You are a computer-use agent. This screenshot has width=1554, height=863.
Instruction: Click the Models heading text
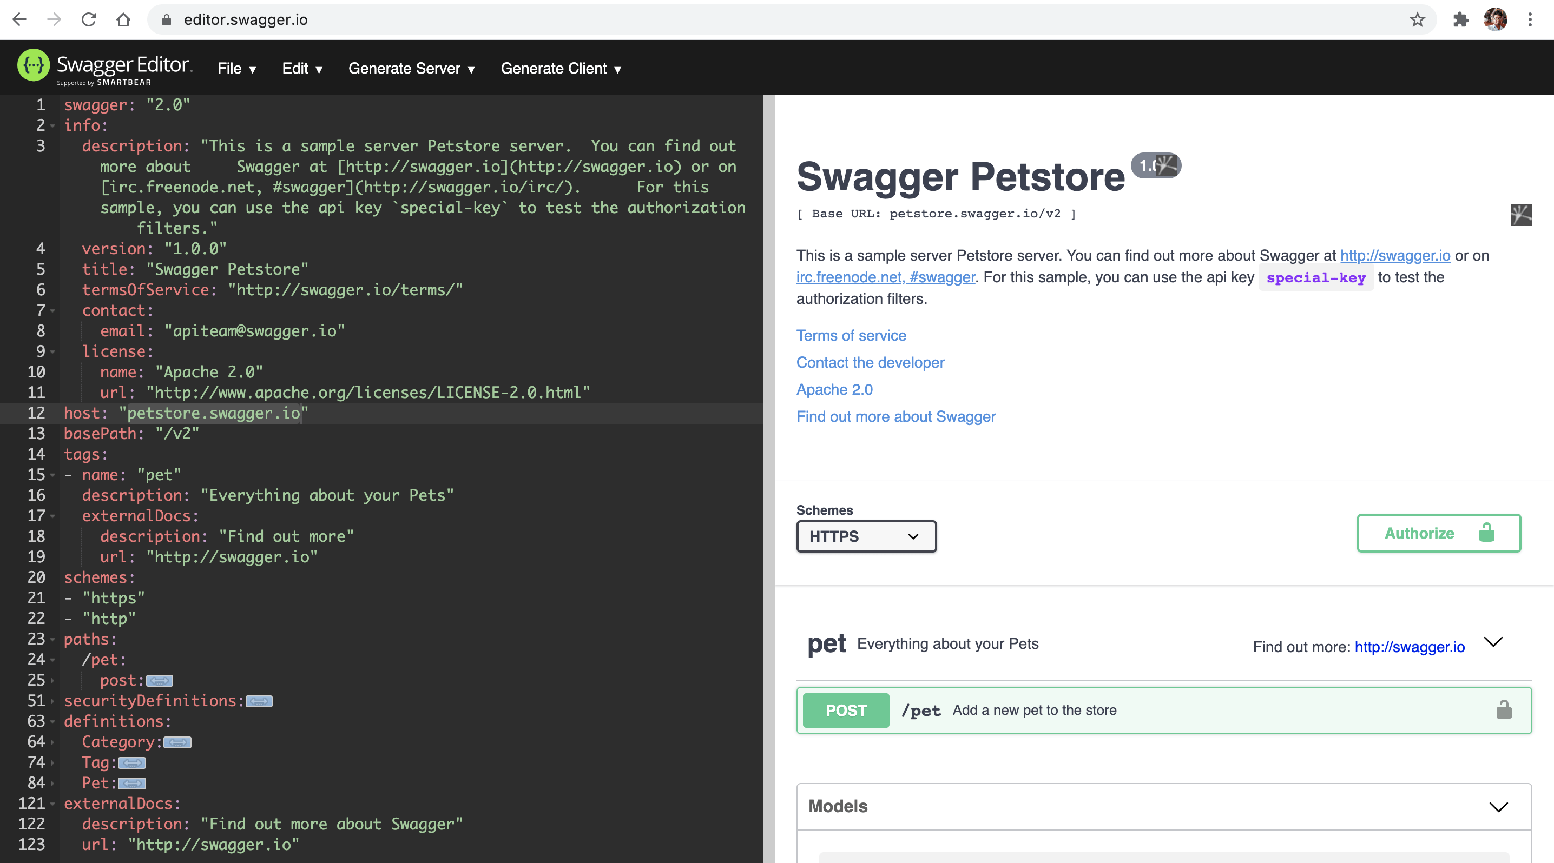[838, 806]
